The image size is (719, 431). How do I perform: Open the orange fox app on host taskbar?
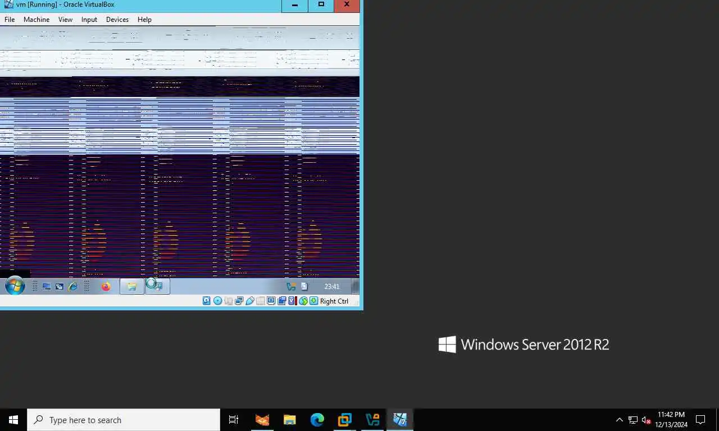tap(262, 420)
